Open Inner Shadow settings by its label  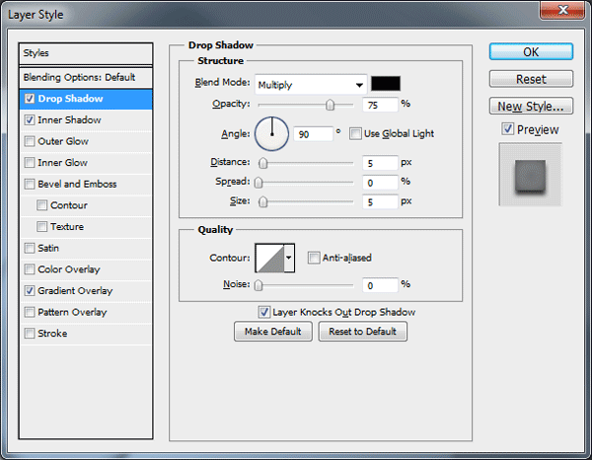pyautogui.click(x=69, y=120)
